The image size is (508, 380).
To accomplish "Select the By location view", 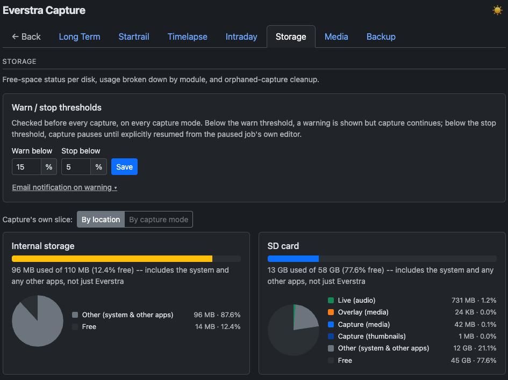I will click(x=101, y=220).
